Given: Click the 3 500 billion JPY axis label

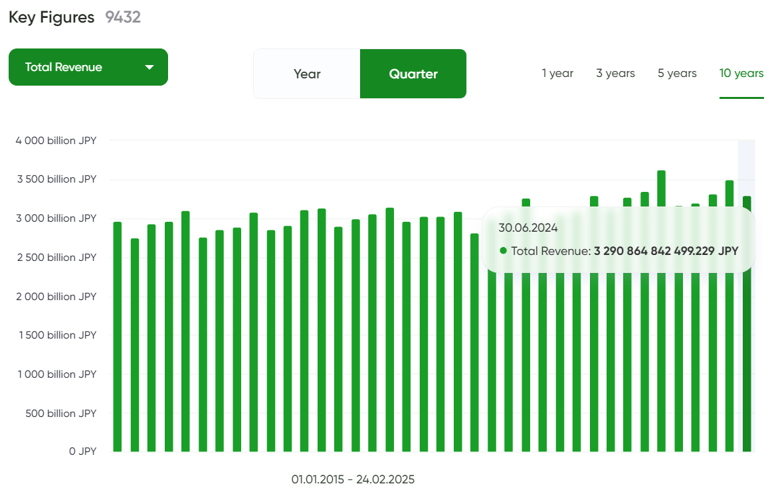Looking at the screenshot, I should click(x=57, y=179).
